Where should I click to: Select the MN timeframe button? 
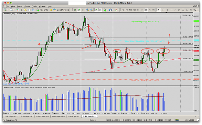coord(154,10)
